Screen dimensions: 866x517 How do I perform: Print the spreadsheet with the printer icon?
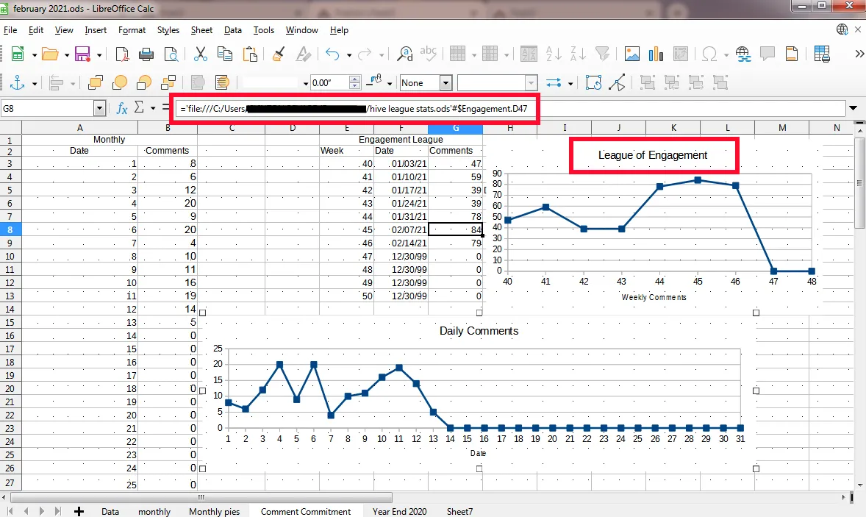[x=146, y=54]
